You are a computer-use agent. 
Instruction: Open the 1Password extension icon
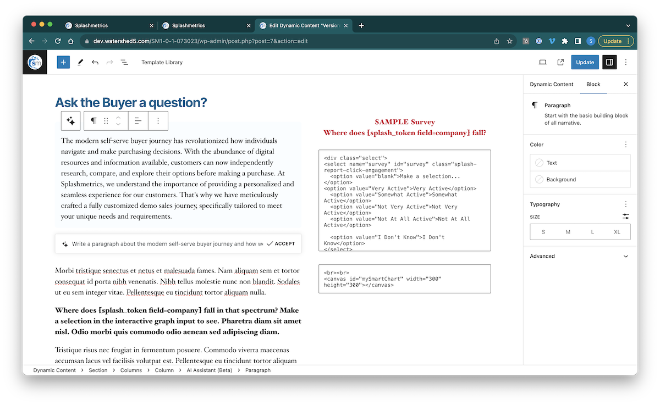click(539, 41)
